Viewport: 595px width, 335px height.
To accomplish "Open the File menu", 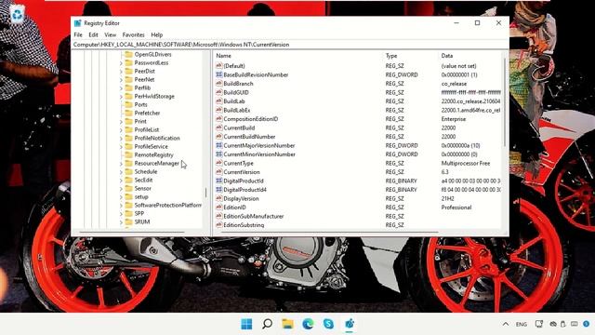I will pos(78,34).
